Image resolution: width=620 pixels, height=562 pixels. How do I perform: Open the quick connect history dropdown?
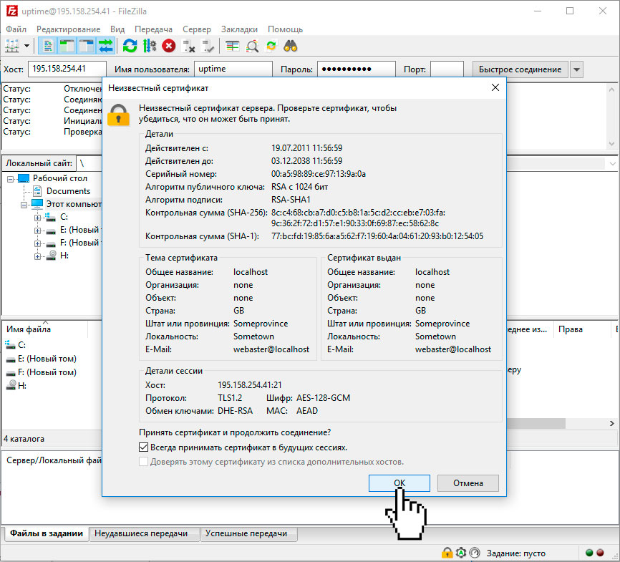pyautogui.click(x=576, y=69)
